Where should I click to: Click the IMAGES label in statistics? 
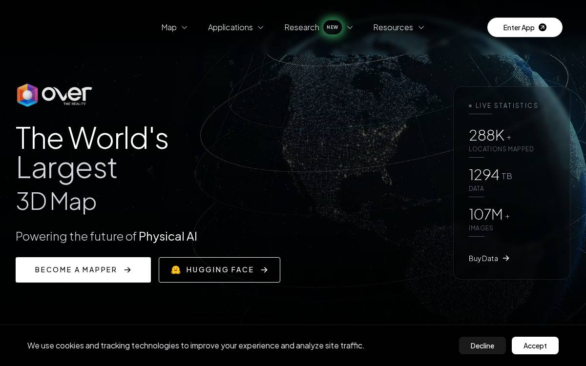click(x=481, y=228)
